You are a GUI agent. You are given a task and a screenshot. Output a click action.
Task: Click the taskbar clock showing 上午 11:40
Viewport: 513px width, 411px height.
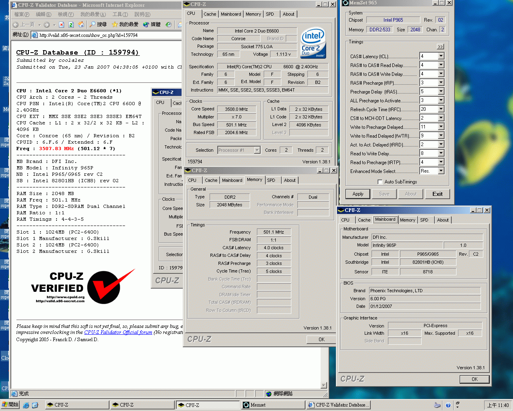(498, 405)
